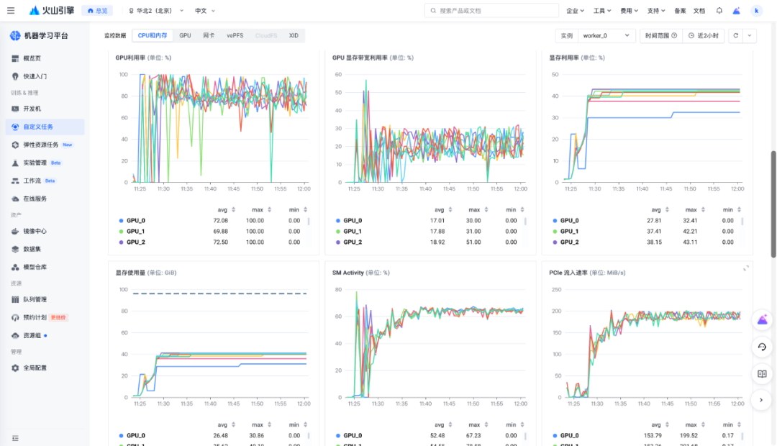Click the notification bell icon

(719, 11)
